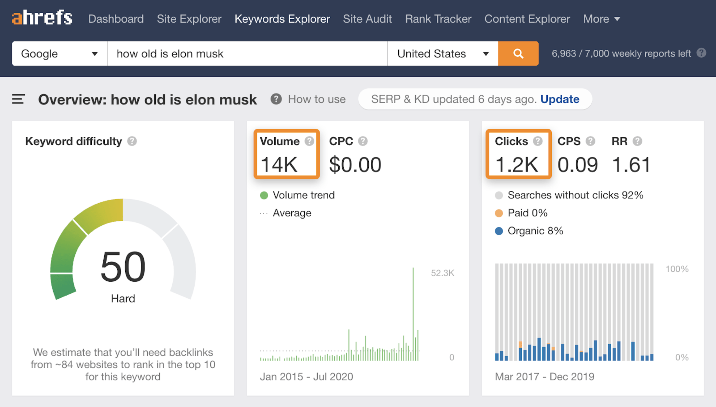This screenshot has width=716, height=407.
Task: Click the Update link for SERP & KD
Action: tap(559, 99)
